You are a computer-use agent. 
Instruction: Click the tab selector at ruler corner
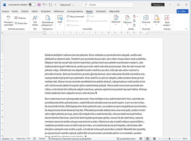2,33
